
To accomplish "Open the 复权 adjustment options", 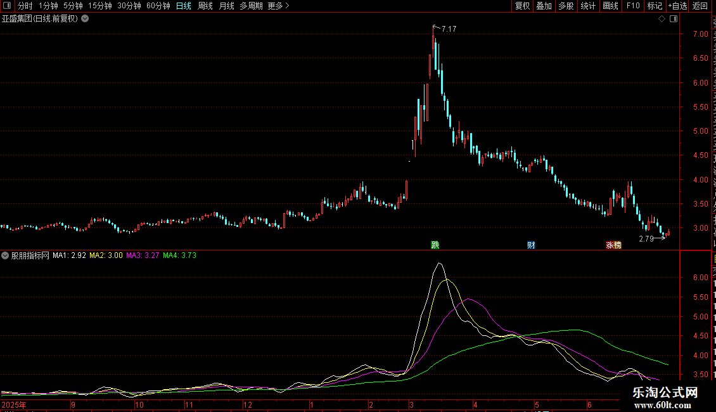I will pyautogui.click(x=522, y=6).
